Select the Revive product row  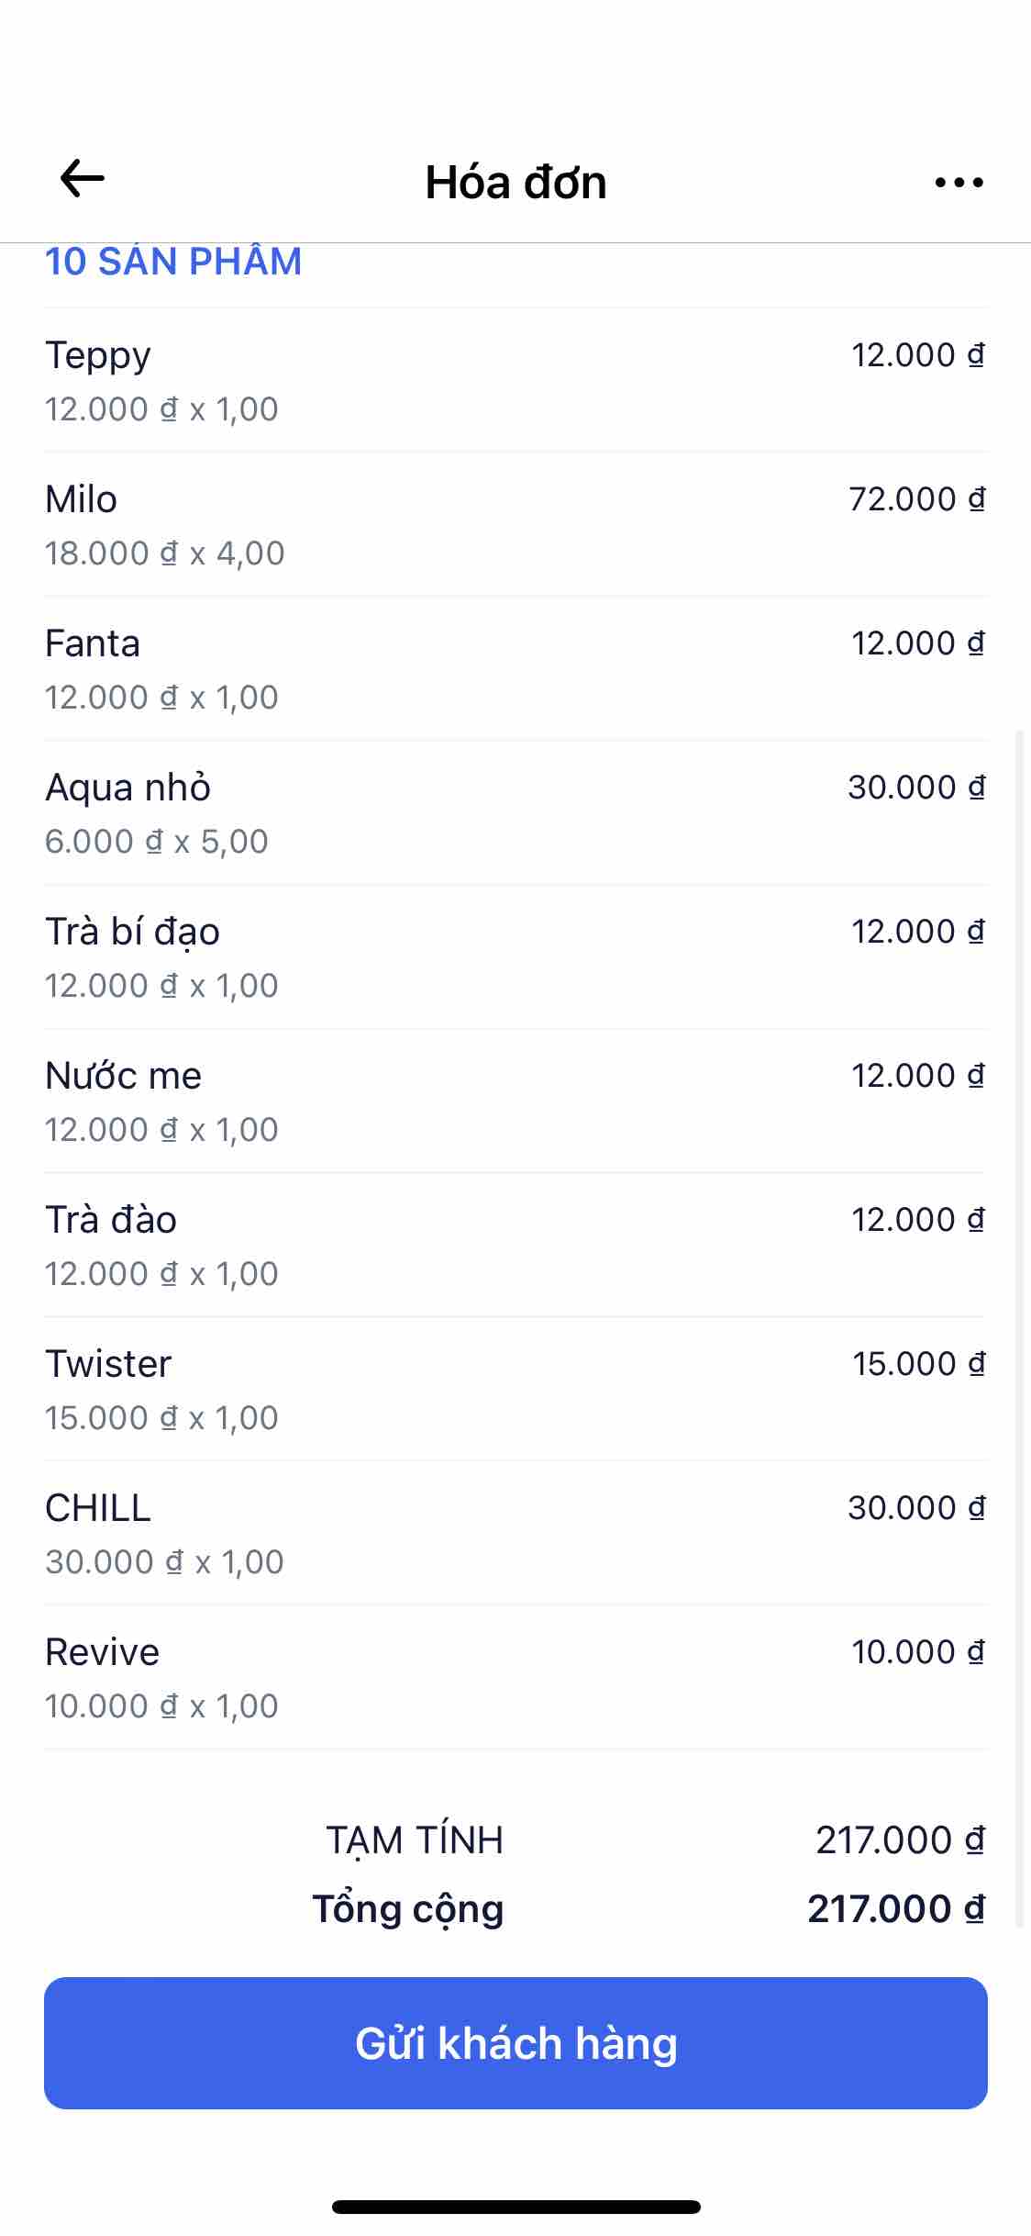pos(514,1677)
